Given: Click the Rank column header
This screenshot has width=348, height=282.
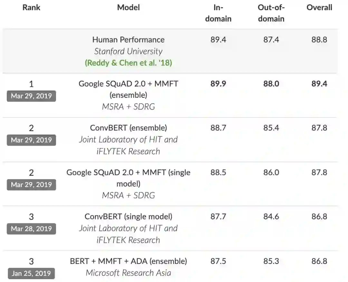Looking at the screenshot, I should 31,7.
